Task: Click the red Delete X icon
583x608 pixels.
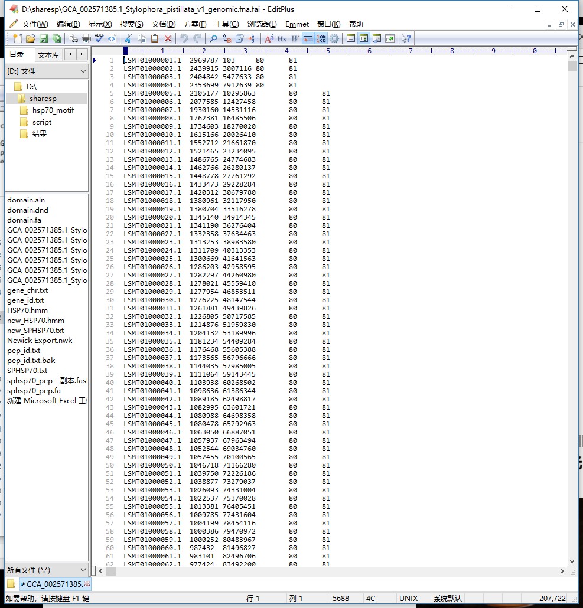Action: [168, 39]
